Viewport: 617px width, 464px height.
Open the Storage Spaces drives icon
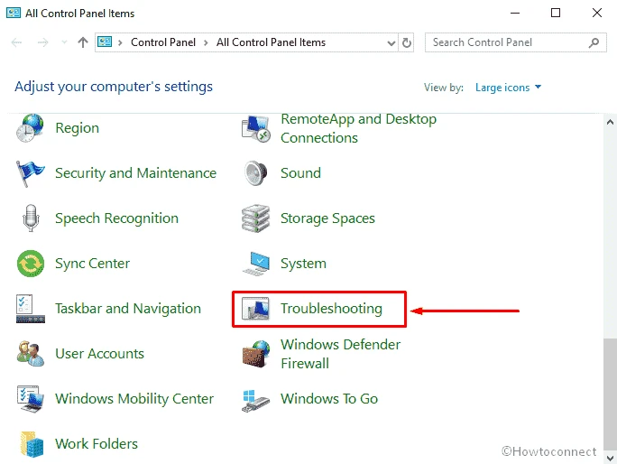point(256,218)
